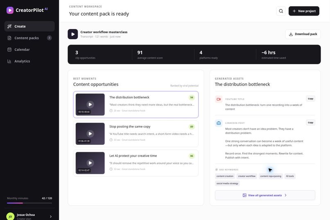The image size is (330, 220).
Task: Click the Analytics bar chart icon
Action: pos(9,61)
